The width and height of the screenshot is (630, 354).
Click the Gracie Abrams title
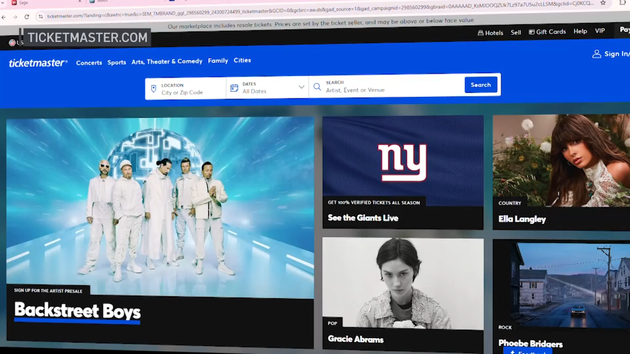[x=355, y=339]
